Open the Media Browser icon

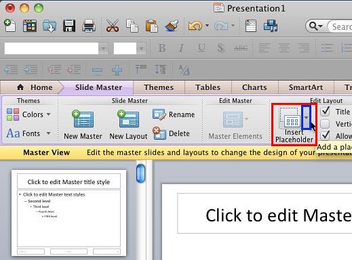[271, 26]
